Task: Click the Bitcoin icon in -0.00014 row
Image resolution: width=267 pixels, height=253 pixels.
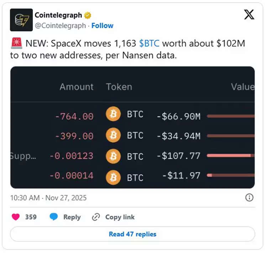Action: point(113,177)
